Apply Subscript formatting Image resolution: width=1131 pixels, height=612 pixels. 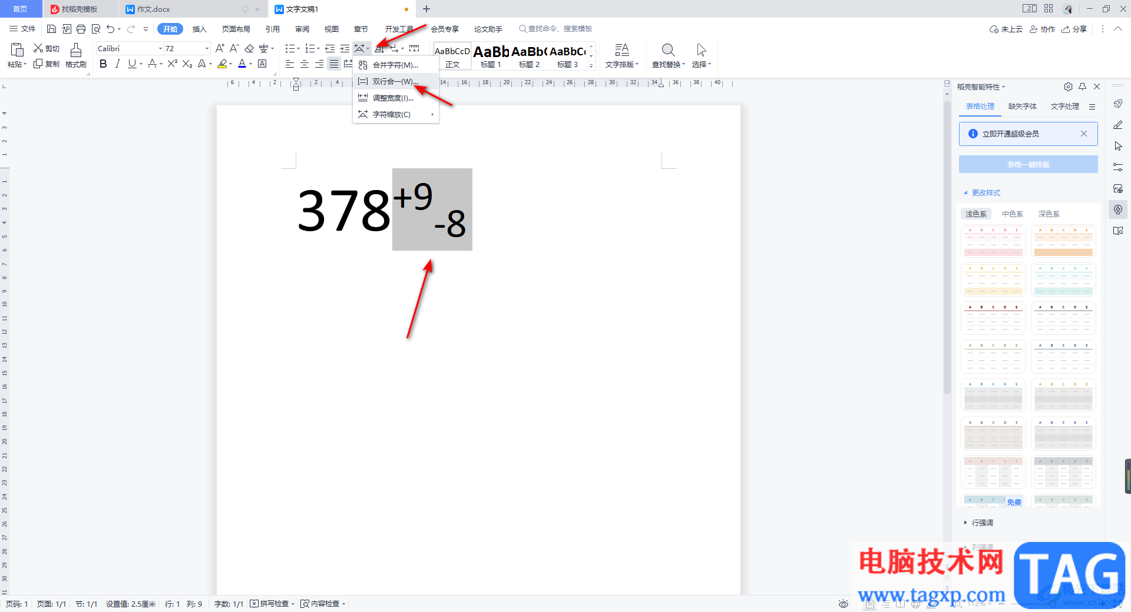(x=187, y=64)
